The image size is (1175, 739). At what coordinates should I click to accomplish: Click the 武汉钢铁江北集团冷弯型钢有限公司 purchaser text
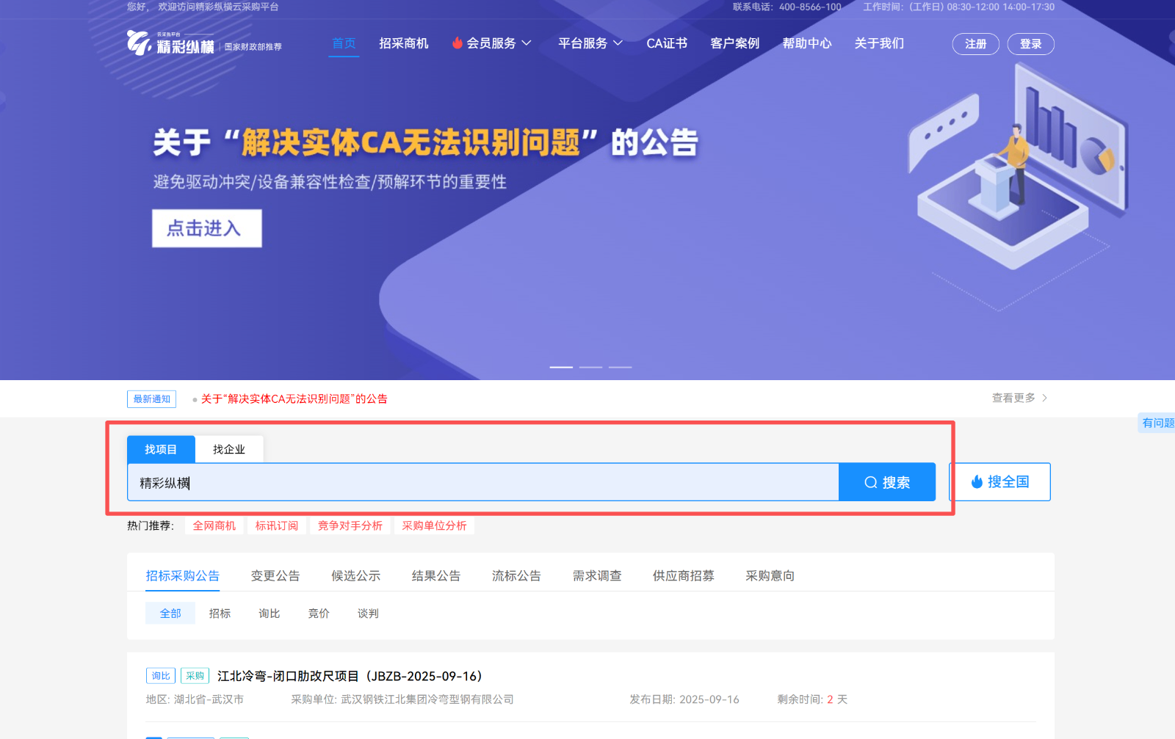[427, 699]
